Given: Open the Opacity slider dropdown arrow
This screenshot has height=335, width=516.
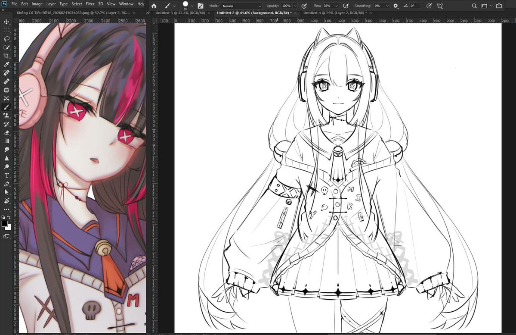Looking at the screenshot, I should (x=294, y=6).
